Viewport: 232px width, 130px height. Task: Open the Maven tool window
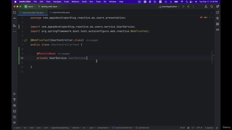click(x=217, y=30)
